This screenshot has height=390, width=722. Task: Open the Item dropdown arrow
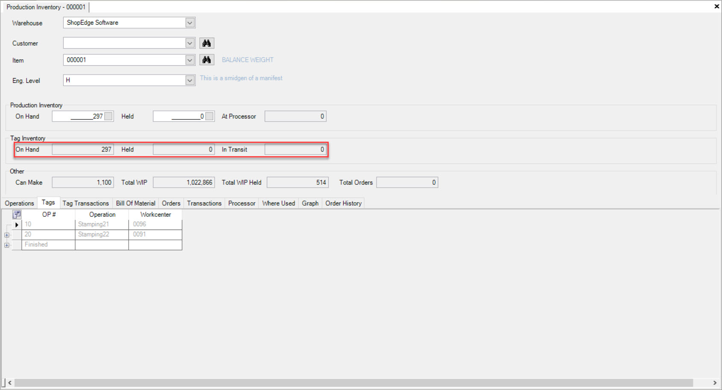click(190, 60)
